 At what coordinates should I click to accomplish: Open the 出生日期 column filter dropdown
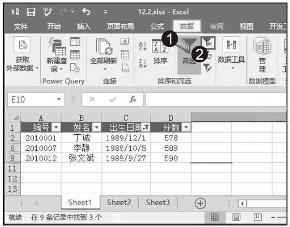coord(146,127)
